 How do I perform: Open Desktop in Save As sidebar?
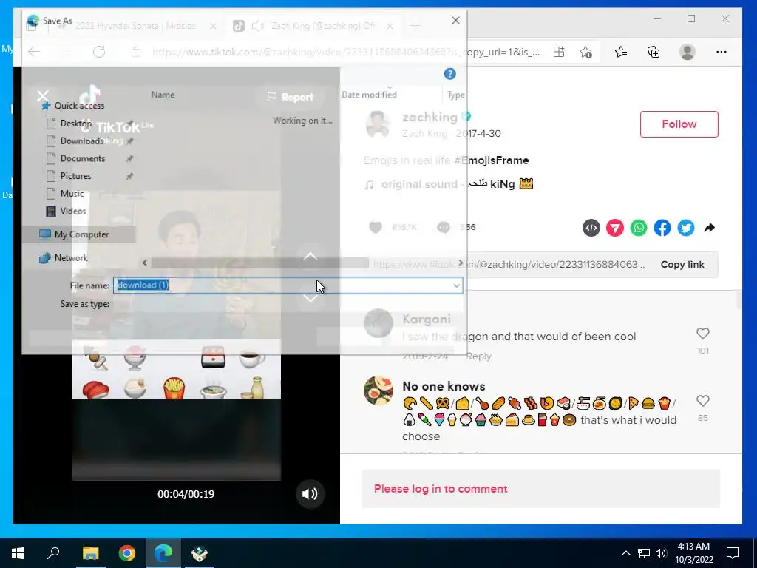coord(76,124)
